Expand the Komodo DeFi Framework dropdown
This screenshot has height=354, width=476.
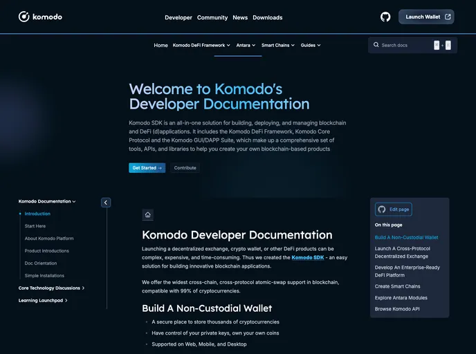tap(201, 45)
